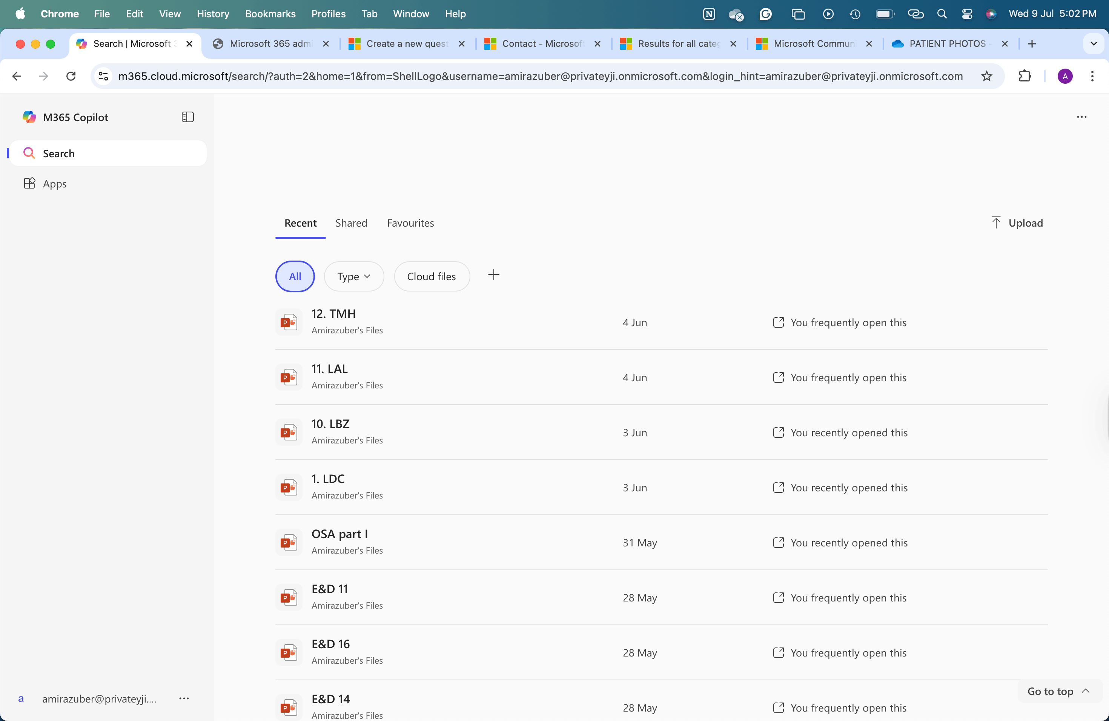The width and height of the screenshot is (1109, 721).
Task: Open the Bookmarks menu in menu bar
Action: [270, 14]
